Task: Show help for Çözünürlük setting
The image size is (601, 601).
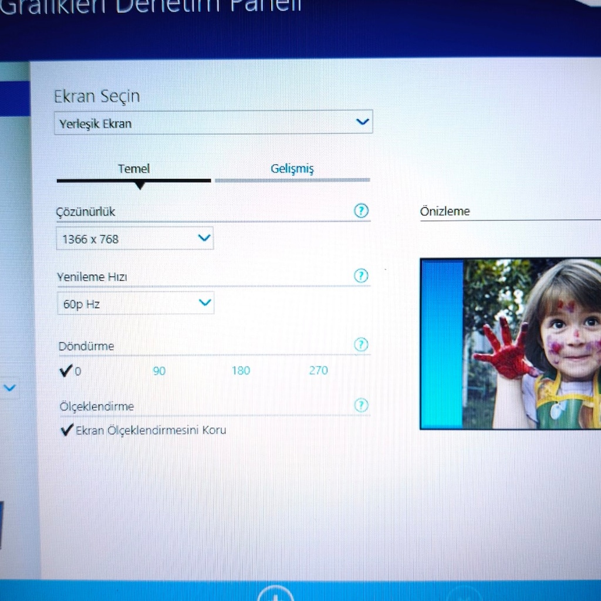Action: [361, 211]
